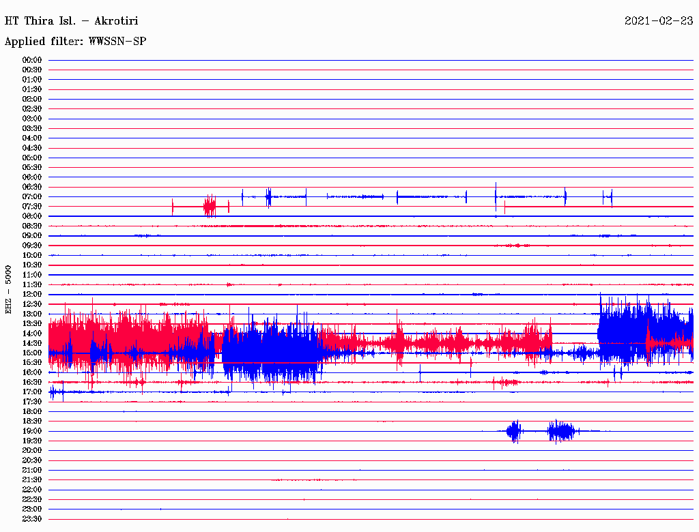Image resolution: width=699 pixels, height=532 pixels.
Task: Click the 23:30 time label
Action: [32, 520]
